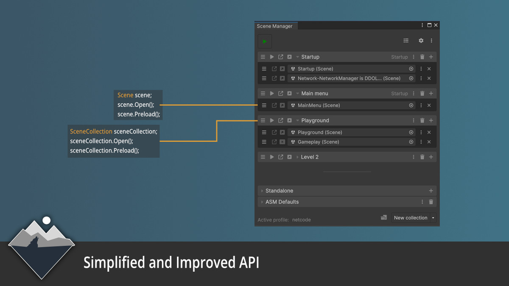Play the Main menu collection with its play arrow
This screenshot has height=286, width=509.
pyautogui.click(x=272, y=93)
